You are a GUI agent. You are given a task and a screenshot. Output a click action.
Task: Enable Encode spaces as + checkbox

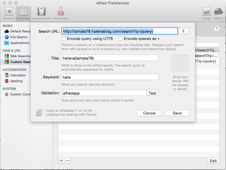click(121, 38)
